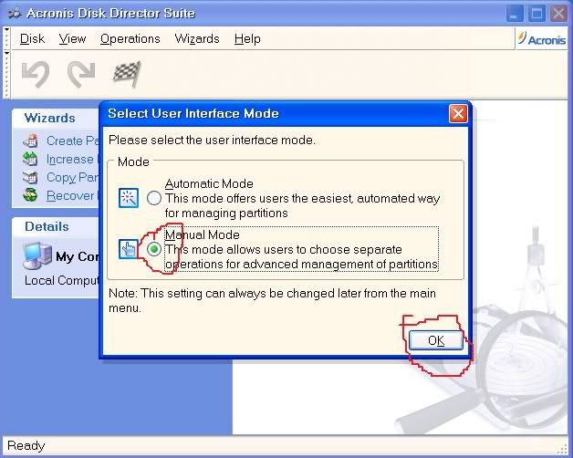Click the Recover Partitions wizard icon
573x458 pixels.
tap(30, 195)
